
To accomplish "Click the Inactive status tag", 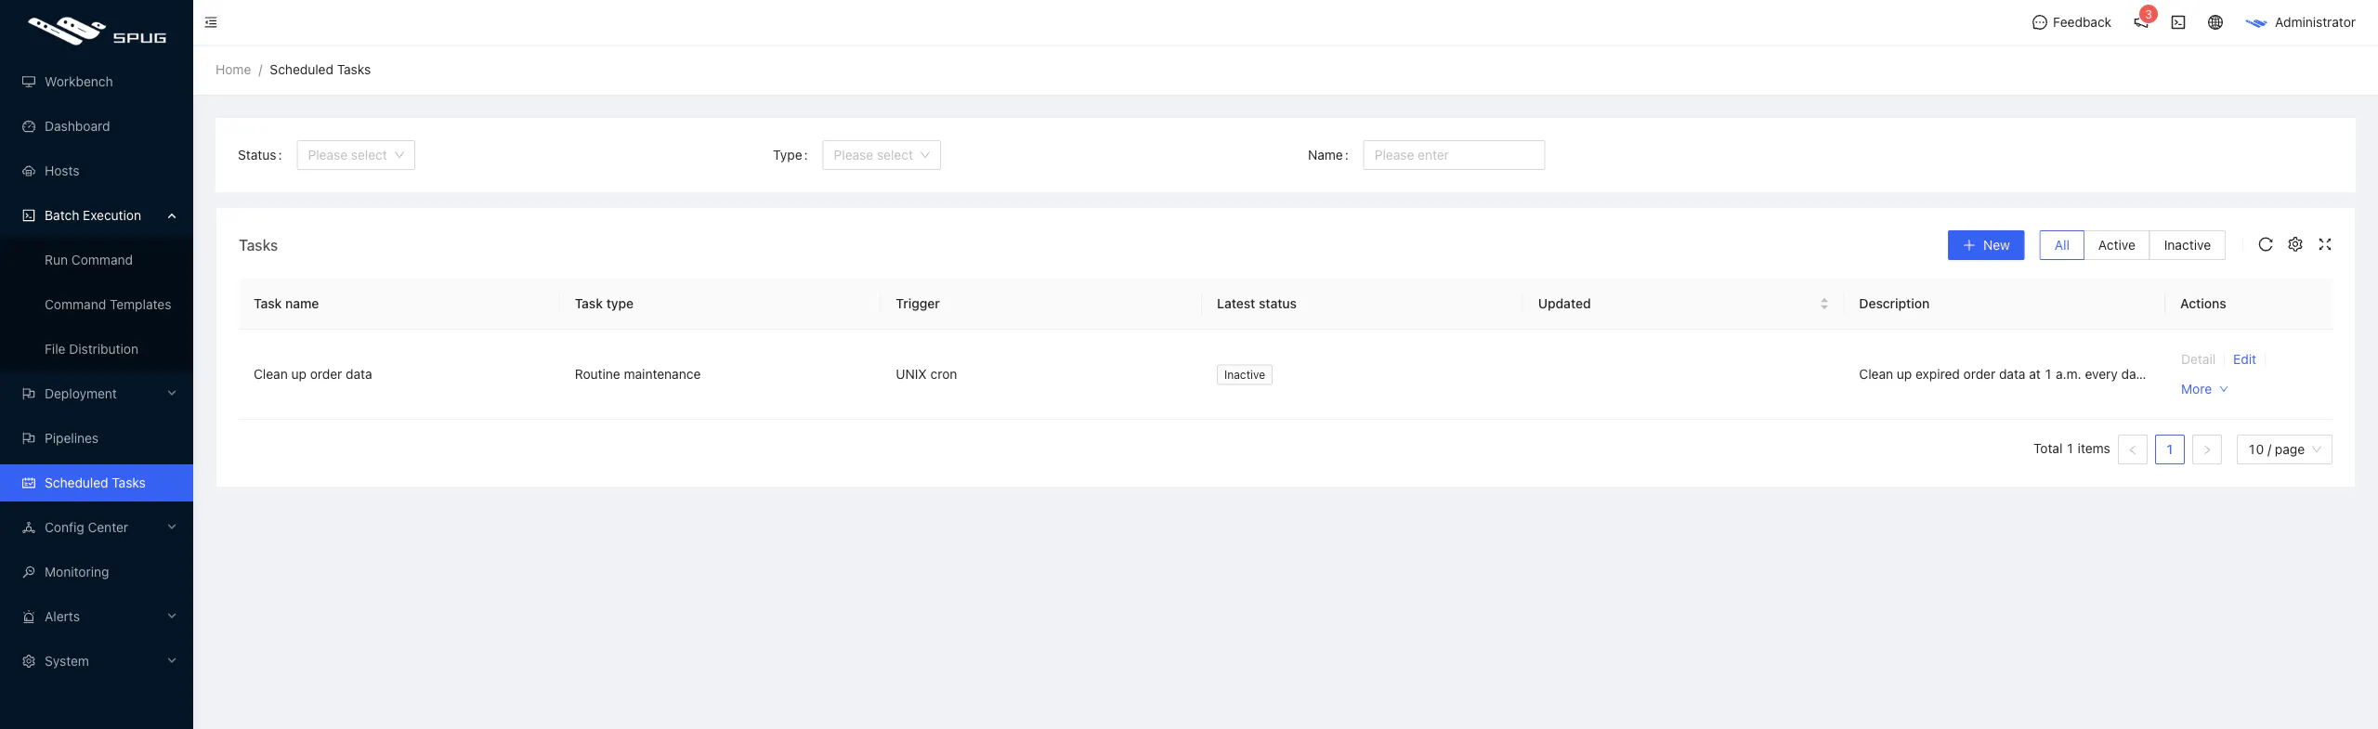I will pyautogui.click(x=1245, y=374).
